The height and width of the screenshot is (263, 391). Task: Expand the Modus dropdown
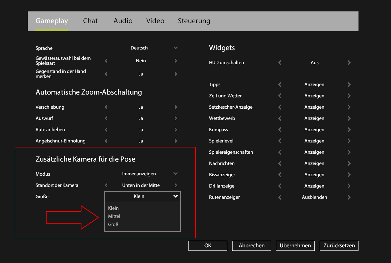tap(175, 174)
